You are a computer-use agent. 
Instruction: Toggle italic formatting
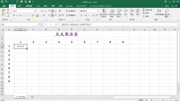pyautogui.click(x=17, y=15)
